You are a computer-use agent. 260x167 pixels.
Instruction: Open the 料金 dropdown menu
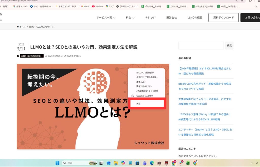130,17
